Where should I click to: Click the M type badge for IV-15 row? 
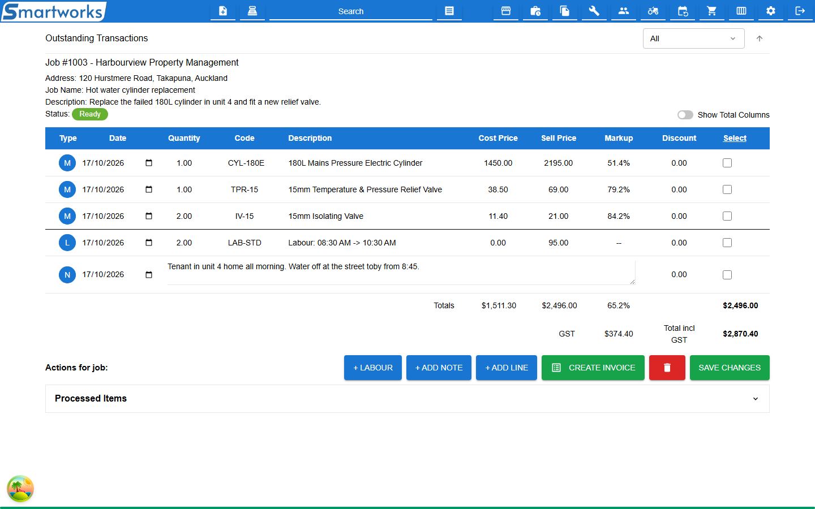[67, 216]
